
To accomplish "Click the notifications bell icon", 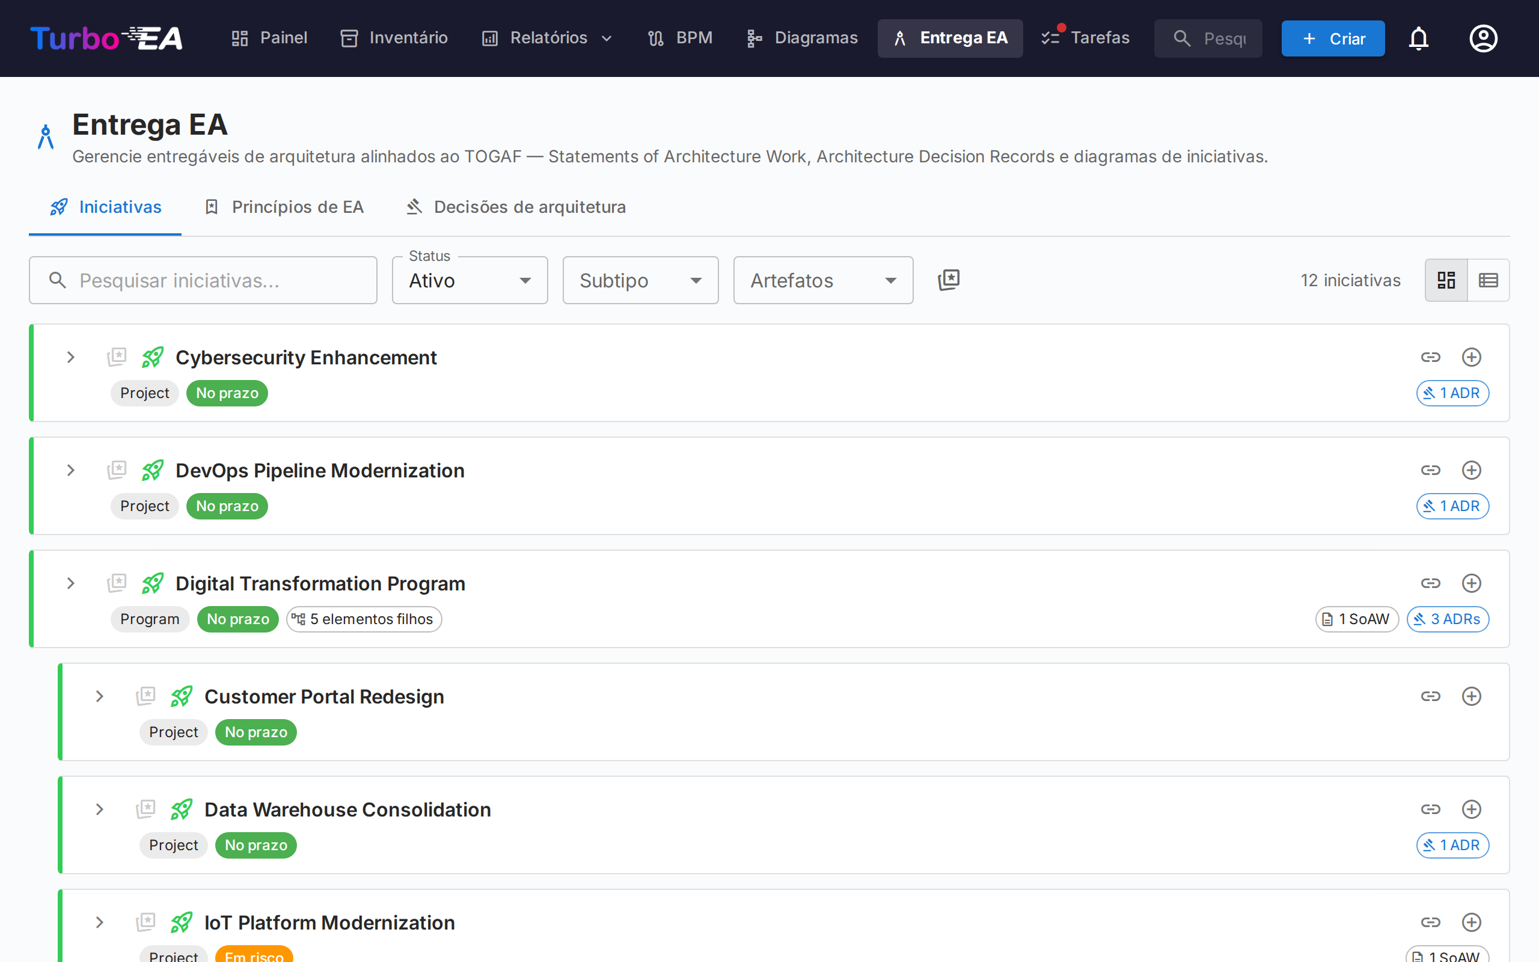I will [x=1418, y=39].
